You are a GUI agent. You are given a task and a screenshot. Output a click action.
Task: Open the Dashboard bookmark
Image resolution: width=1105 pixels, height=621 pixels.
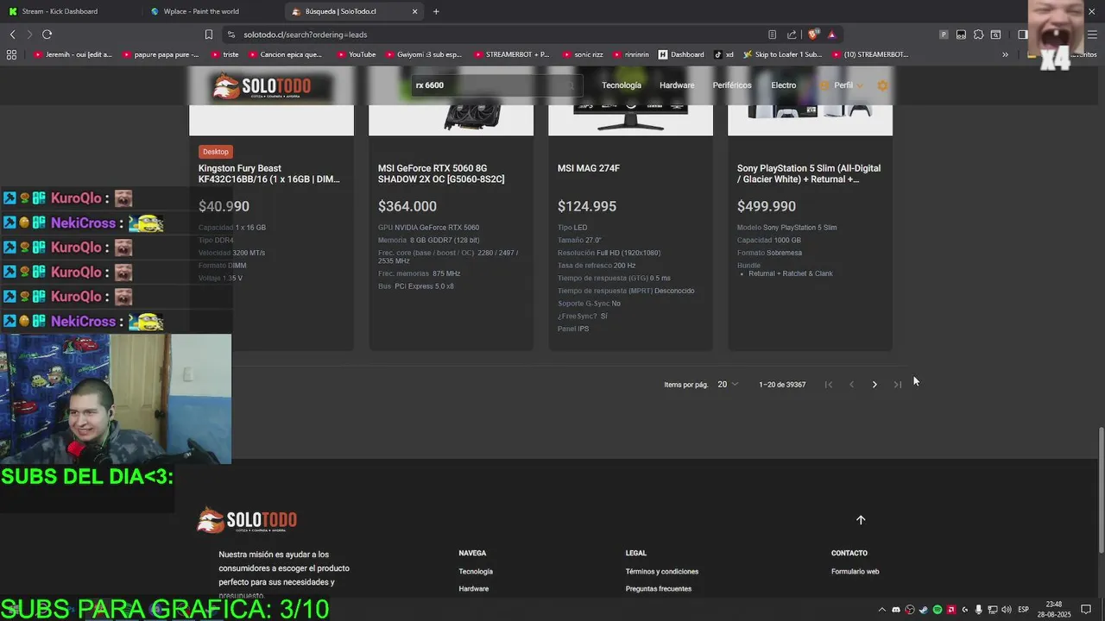click(x=681, y=54)
